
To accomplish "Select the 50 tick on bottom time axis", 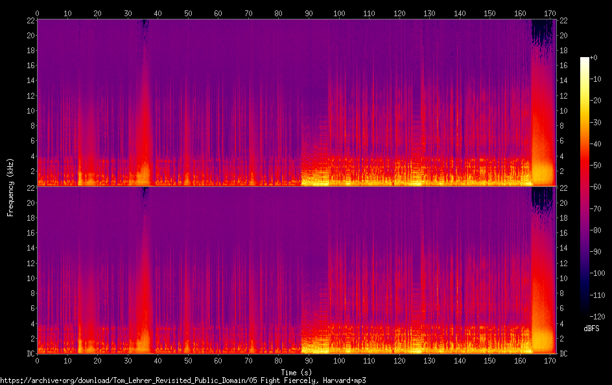I will click(188, 361).
